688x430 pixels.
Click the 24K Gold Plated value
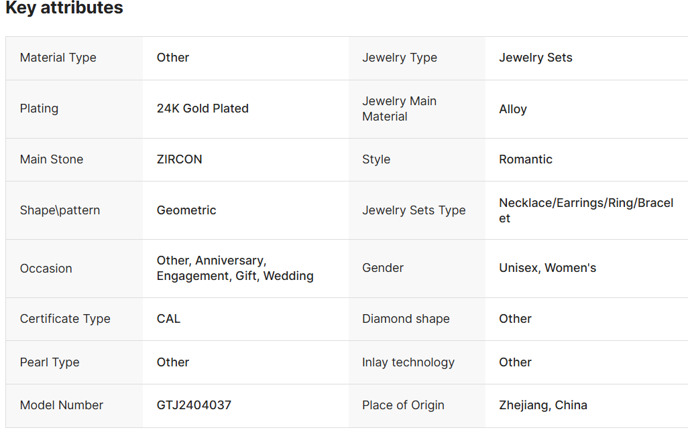(203, 109)
